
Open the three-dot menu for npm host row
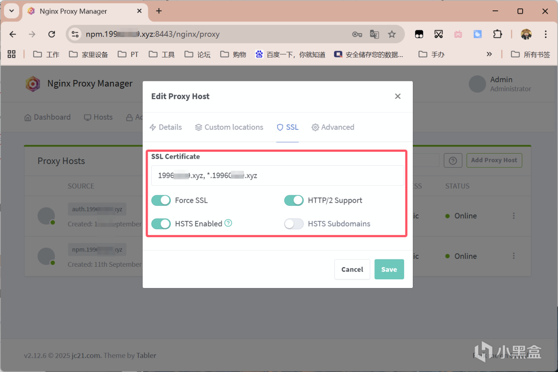(x=514, y=256)
